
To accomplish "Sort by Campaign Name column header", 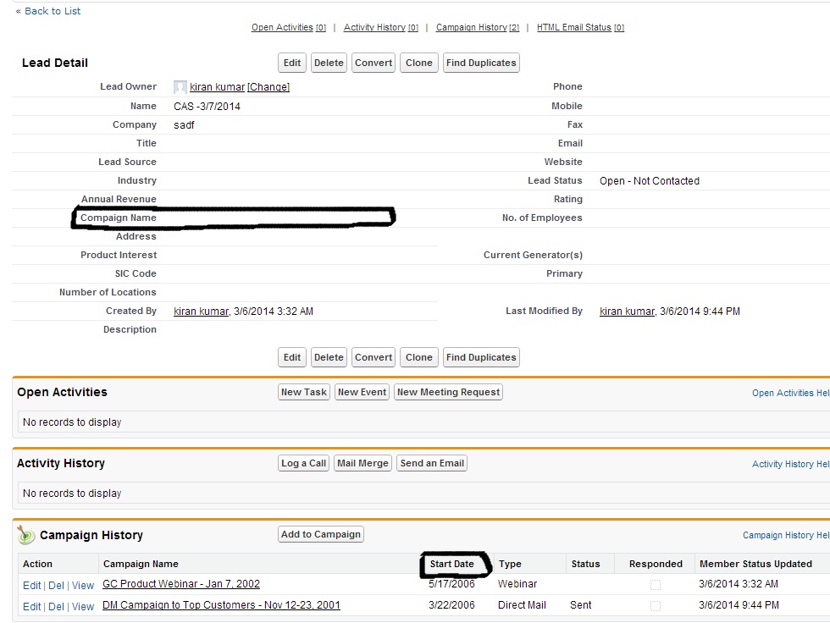I will pyautogui.click(x=141, y=564).
